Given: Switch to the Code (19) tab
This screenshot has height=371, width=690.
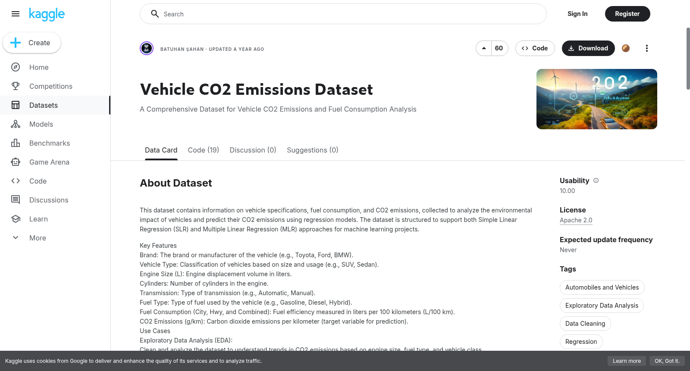Looking at the screenshot, I should point(204,150).
